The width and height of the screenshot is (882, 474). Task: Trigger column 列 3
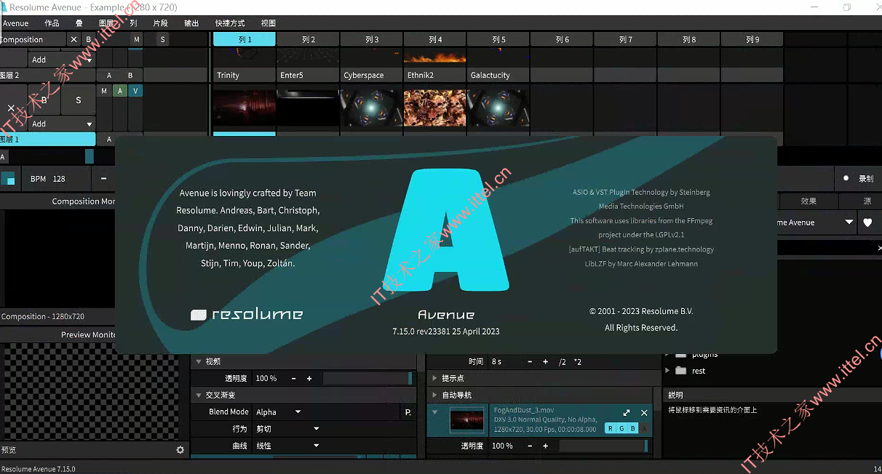tap(372, 39)
